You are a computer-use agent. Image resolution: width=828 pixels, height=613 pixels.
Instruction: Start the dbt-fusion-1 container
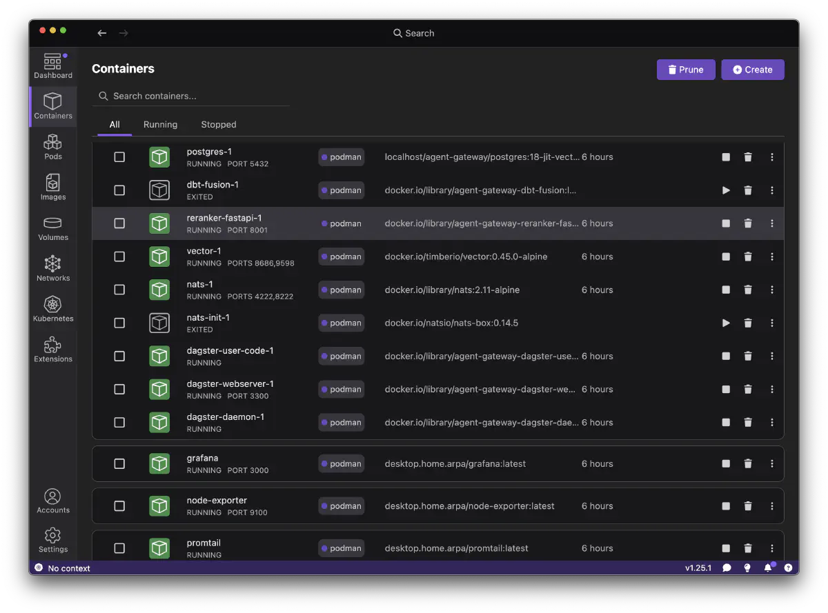[x=726, y=190]
